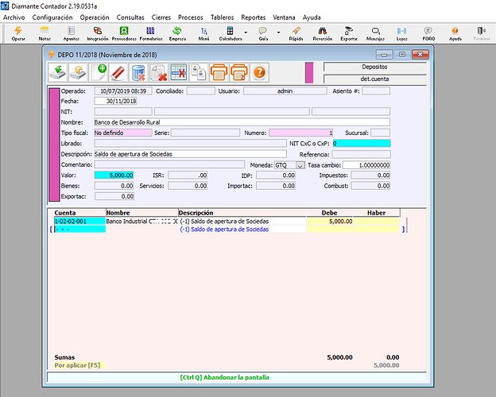Open the Consultas menu
The width and height of the screenshot is (496, 397).
130,17
